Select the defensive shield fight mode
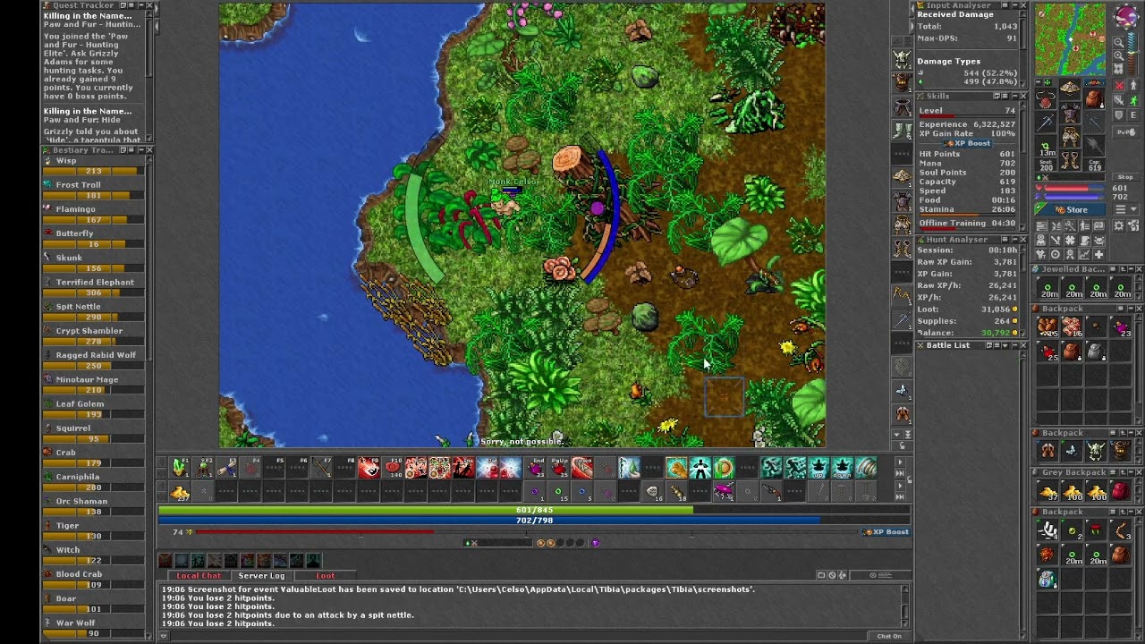This screenshot has height=644, width=1145. (x=1119, y=115)
